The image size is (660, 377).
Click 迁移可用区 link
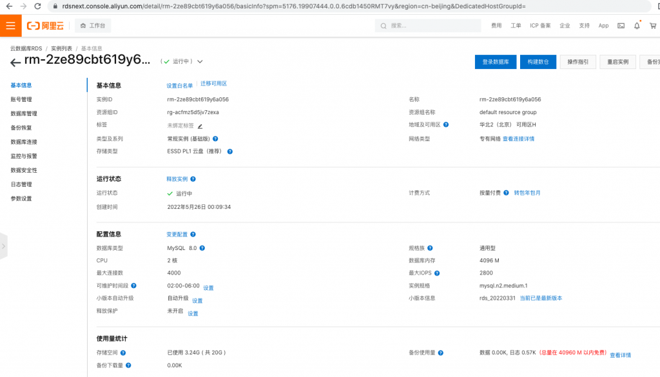(213, 84)
